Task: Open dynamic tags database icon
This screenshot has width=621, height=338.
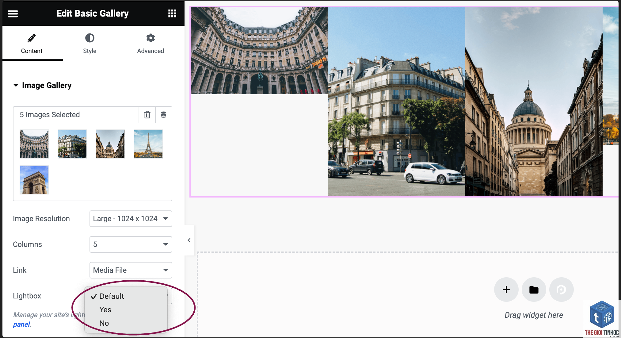Action: 164,115
